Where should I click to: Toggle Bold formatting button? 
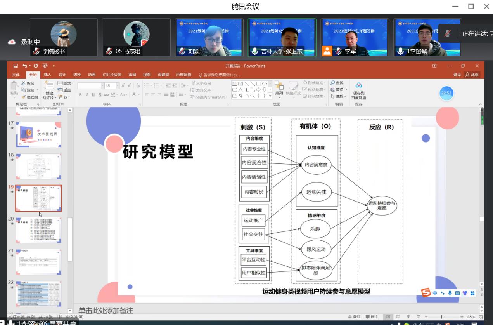pos(80,95)
